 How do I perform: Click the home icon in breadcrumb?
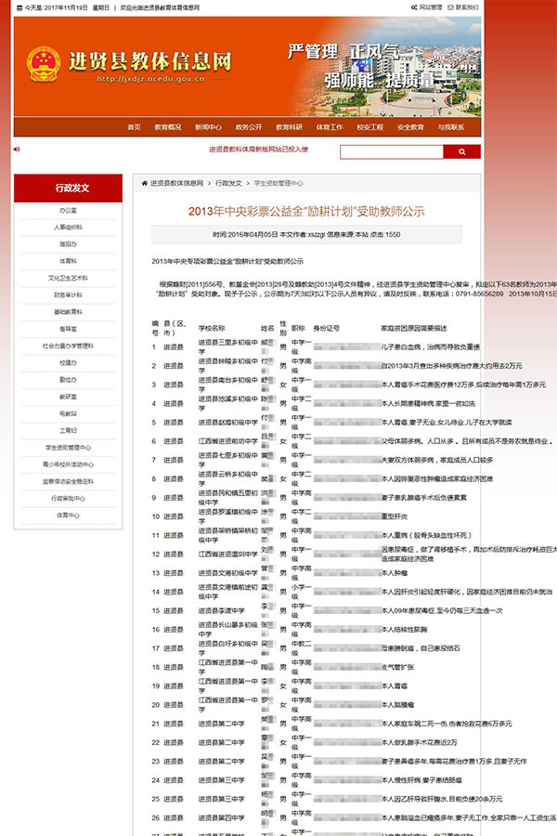coord(145,183)
